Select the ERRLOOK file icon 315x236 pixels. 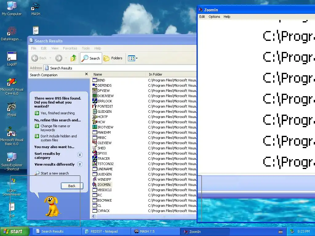click(95, 101)
